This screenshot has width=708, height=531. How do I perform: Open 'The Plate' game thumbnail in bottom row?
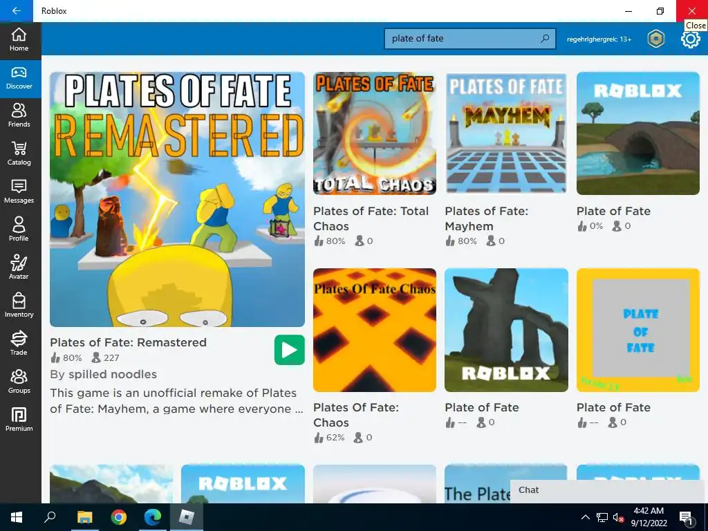click(x=505, y=483)
